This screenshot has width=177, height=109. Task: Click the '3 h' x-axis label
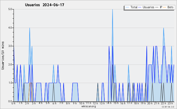pyautogui.click(x=34, y=103)
